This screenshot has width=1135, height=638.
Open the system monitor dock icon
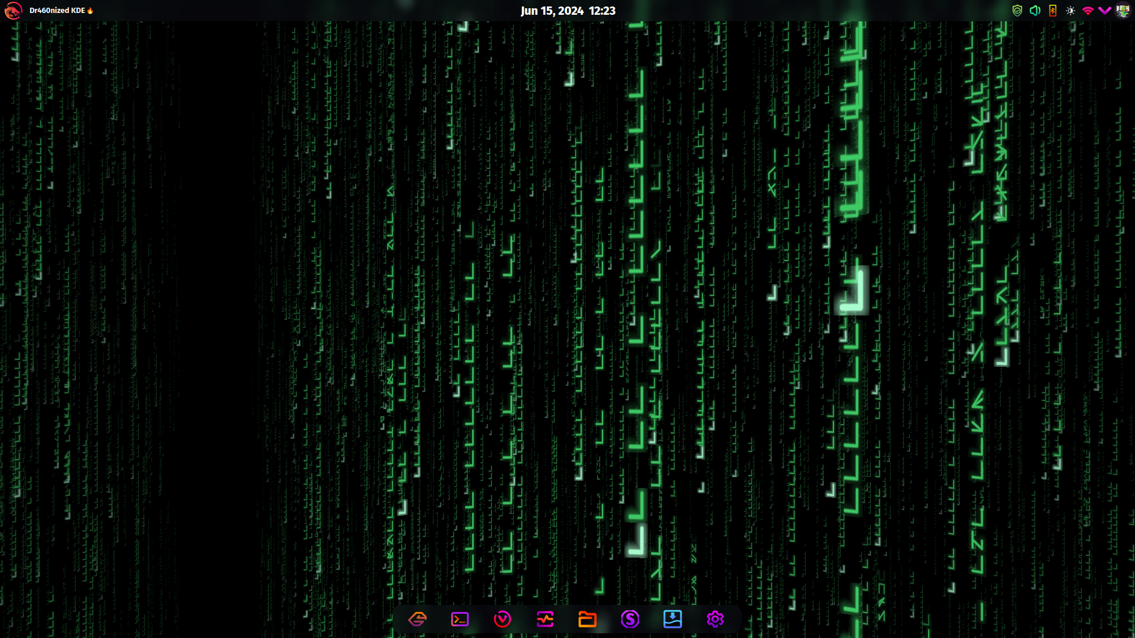(545, 619)
